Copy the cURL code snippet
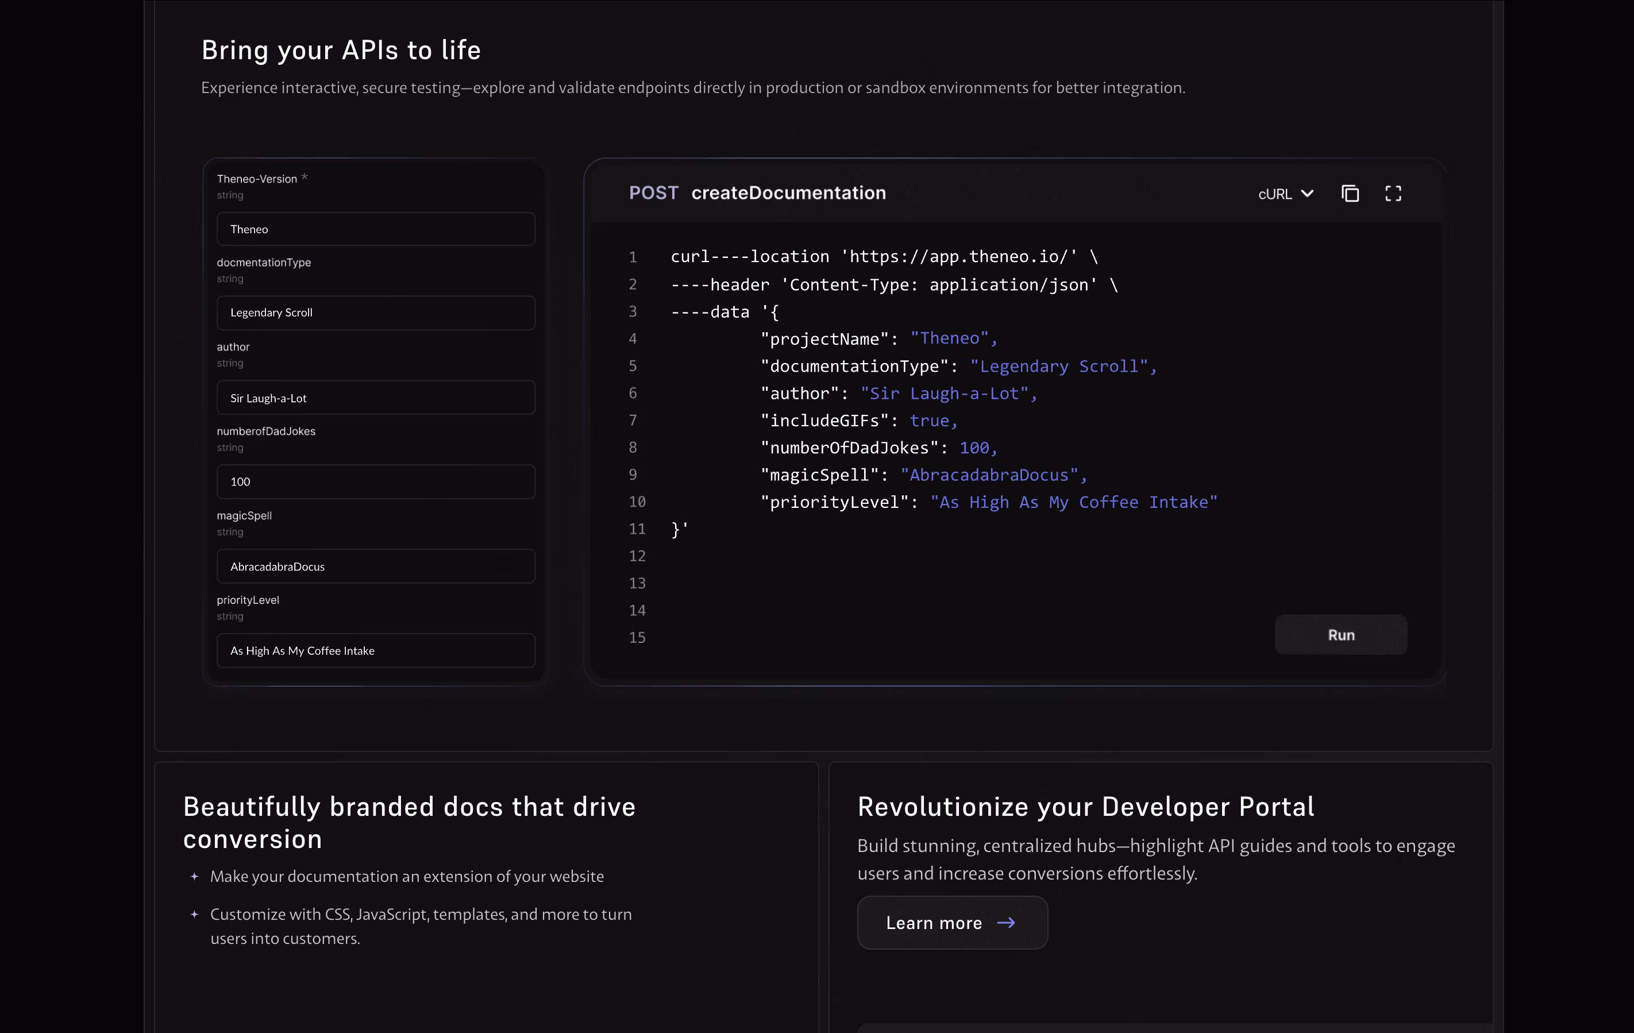Screen dimensions: 1634x1033 tap(1350, 194)
